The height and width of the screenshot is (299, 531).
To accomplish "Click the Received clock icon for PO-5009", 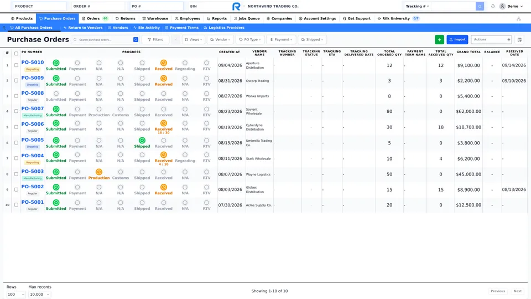I will tap(164, 78).
